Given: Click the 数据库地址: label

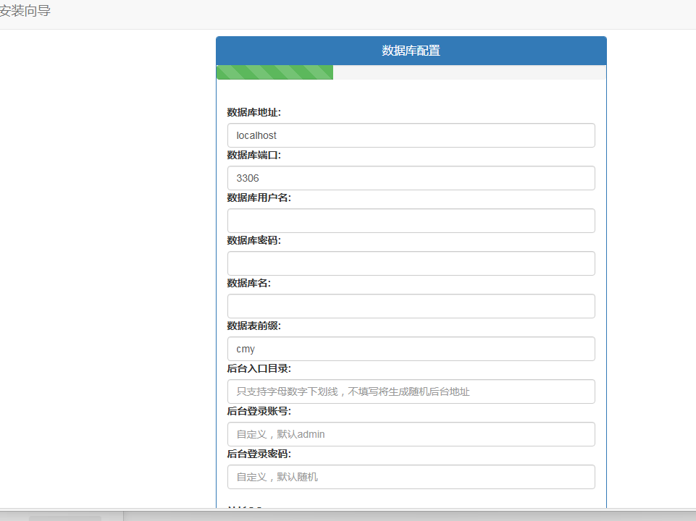Looking at the screenshot, I should click(254, 113).
